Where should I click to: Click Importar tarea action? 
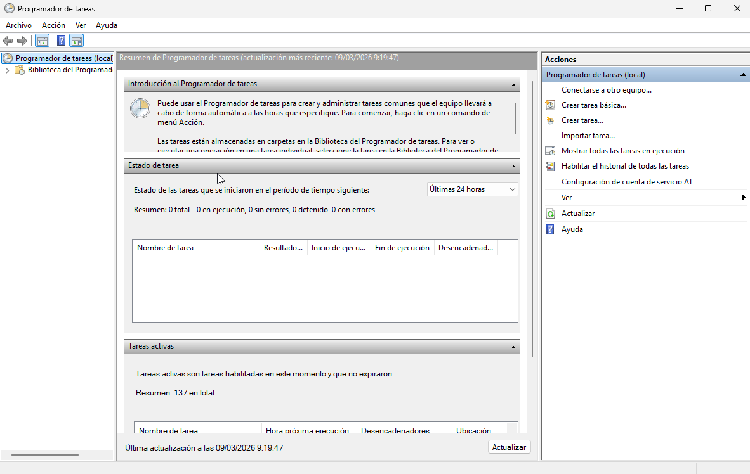coord(588,136)
